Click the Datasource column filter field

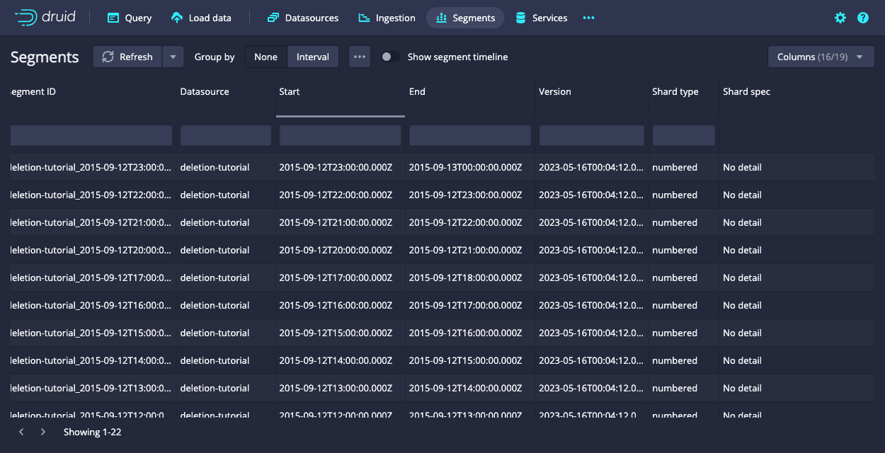pos(225,135)
